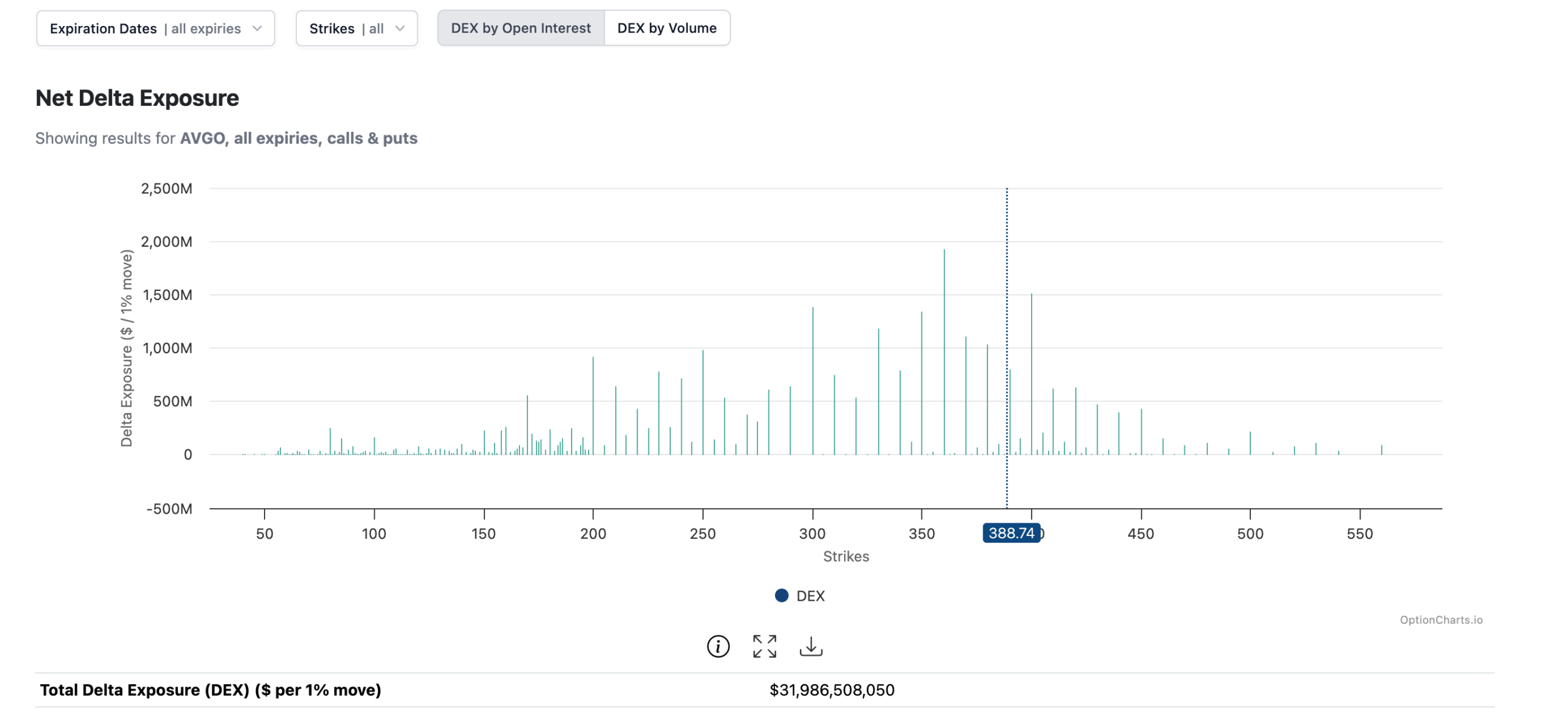Image resolution: width=1550 pixels, height=712 pixels.
Task: Download the chart image
Action: click(x=811, y=646)
